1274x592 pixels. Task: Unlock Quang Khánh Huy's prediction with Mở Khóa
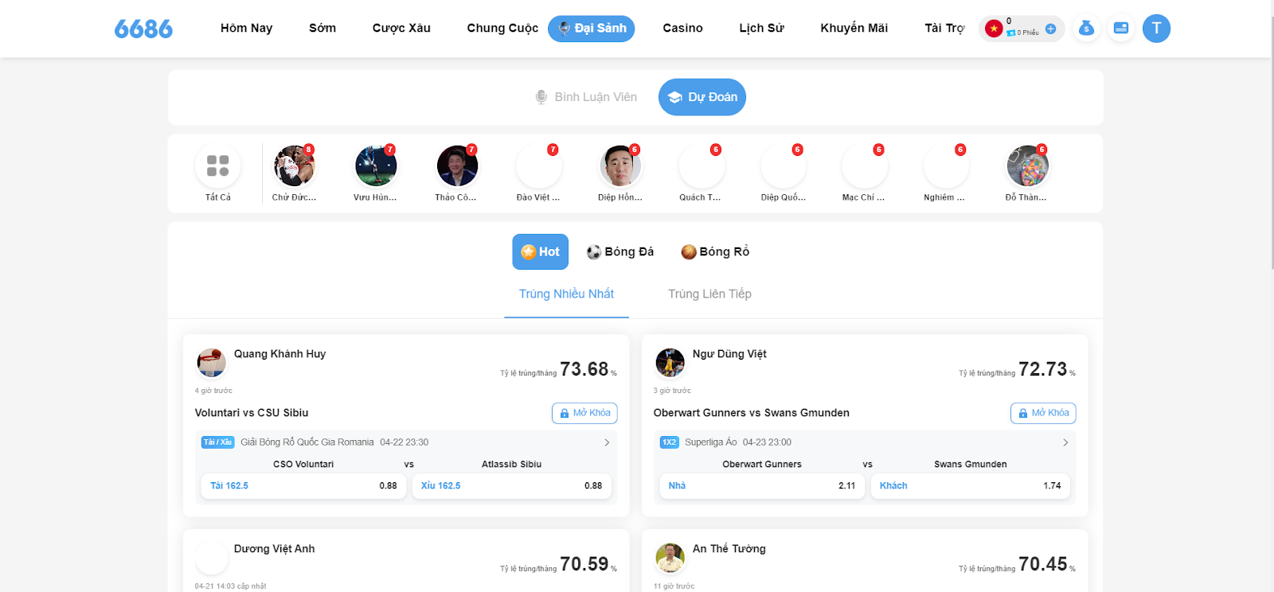[x=584, y=413]
